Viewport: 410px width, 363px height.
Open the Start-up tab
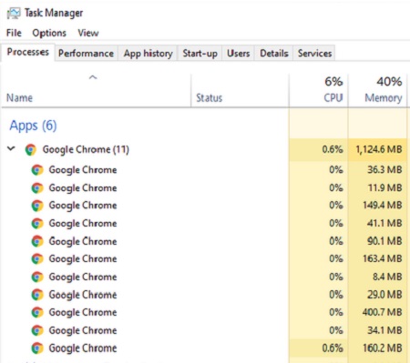pyautogui.click(x=200, y=54)
